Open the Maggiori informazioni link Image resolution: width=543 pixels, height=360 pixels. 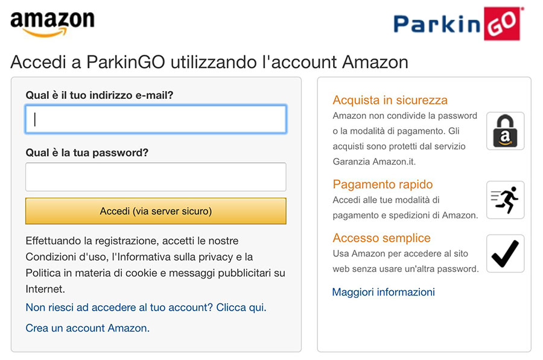pyautogui.click(x=383, y=292)
